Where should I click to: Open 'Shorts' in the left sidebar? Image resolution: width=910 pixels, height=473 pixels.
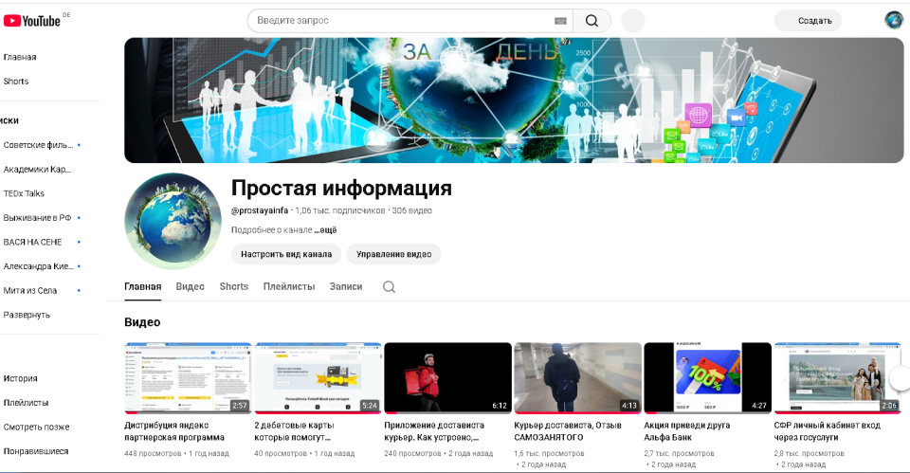click(16, 82)
